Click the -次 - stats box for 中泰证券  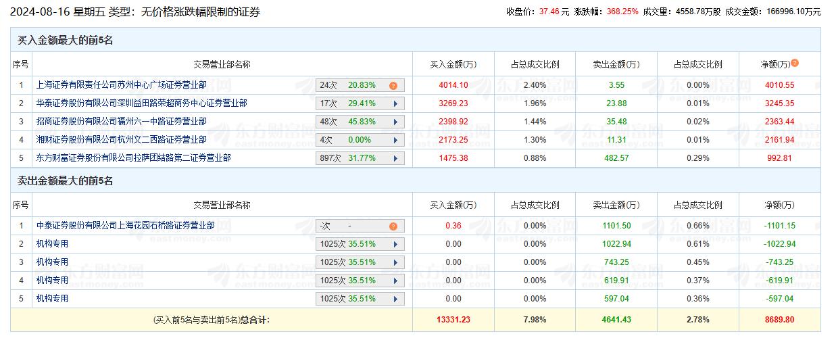(360, 226)
